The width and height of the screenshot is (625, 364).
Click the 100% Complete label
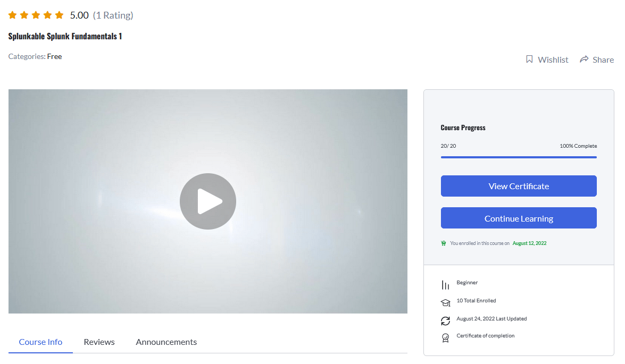578,146
